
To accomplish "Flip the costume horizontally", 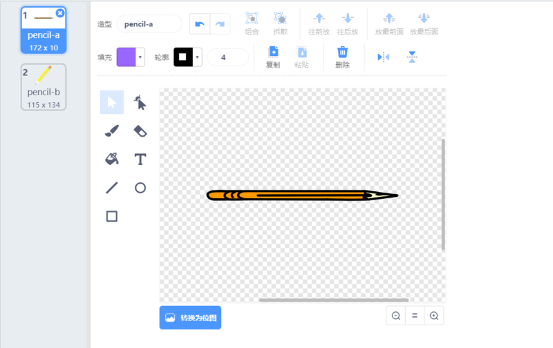I will [x=384, y=57].
